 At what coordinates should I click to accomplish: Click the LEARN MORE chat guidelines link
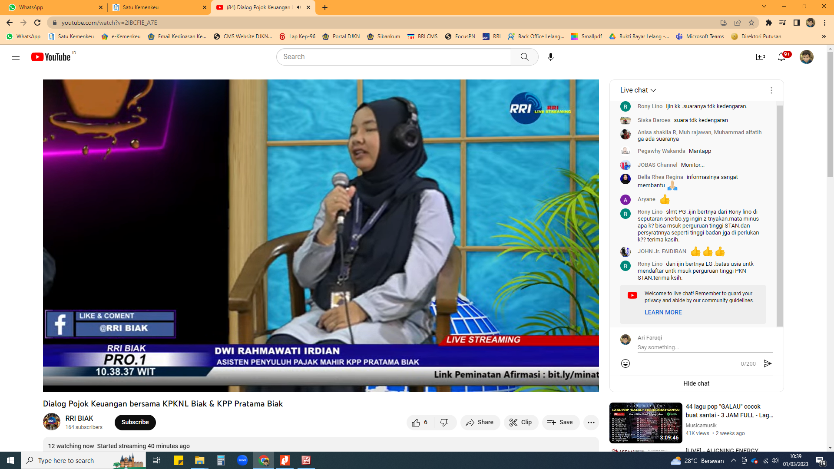pos(663,312)
